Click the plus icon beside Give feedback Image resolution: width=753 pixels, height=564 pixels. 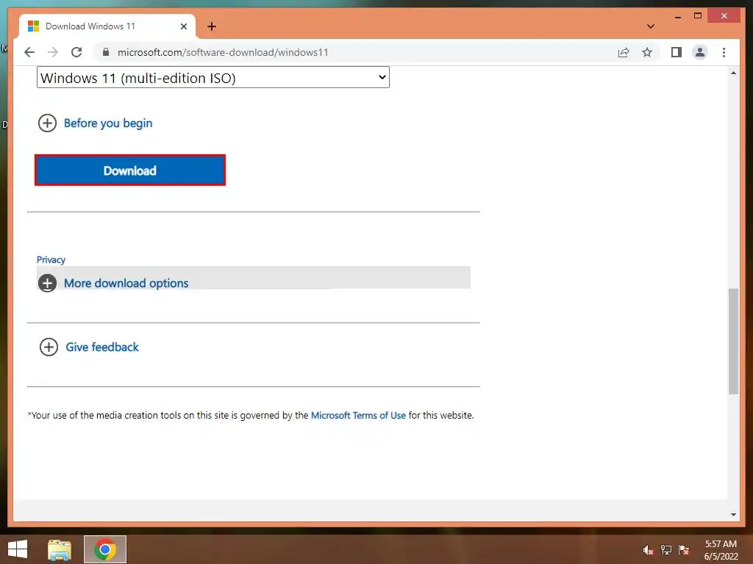(x=49, y=347)
